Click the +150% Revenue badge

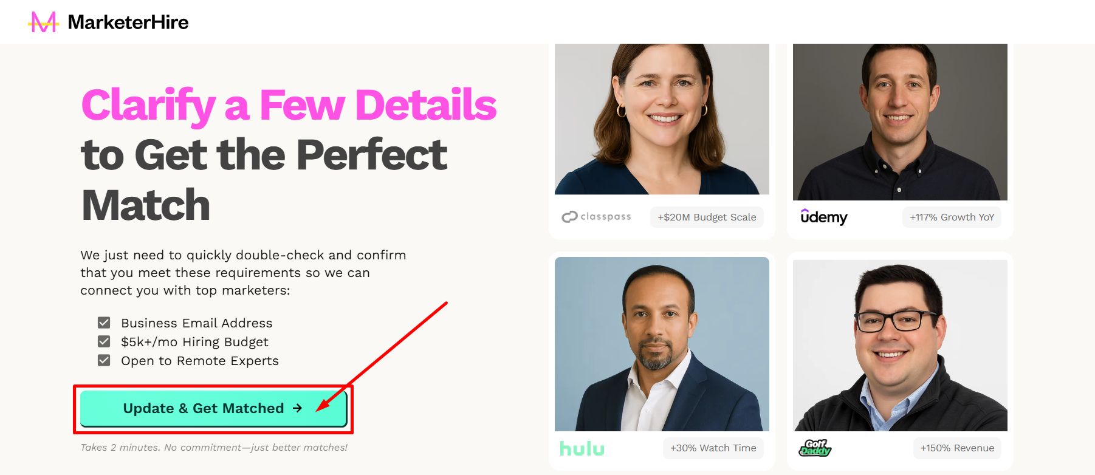click(957, 448)
